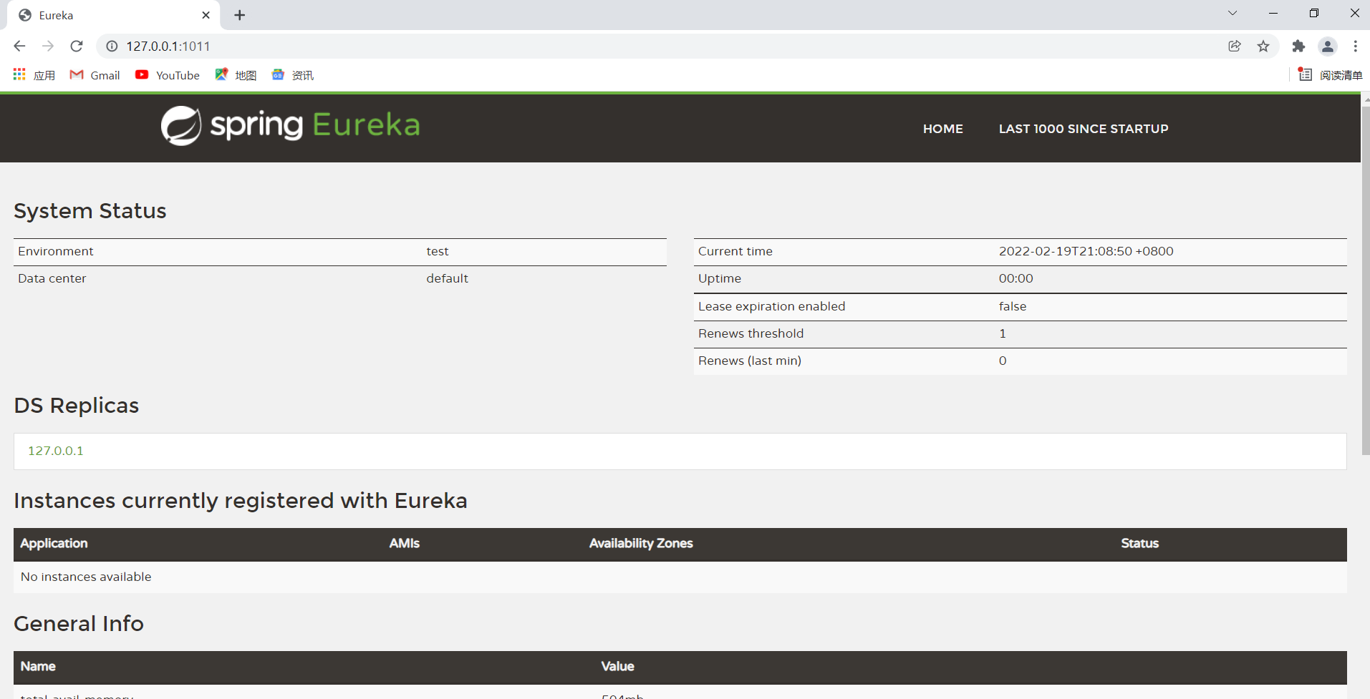
Task: Select the Uptime value 00:00
Action: click(x=1016, y=278)
